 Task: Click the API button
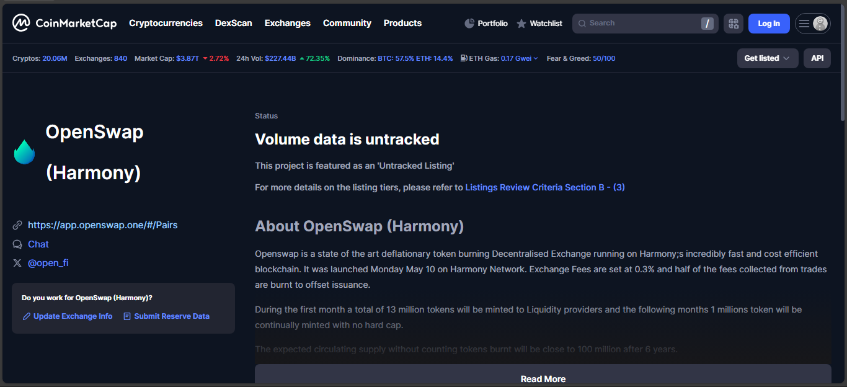coord(817,58)
